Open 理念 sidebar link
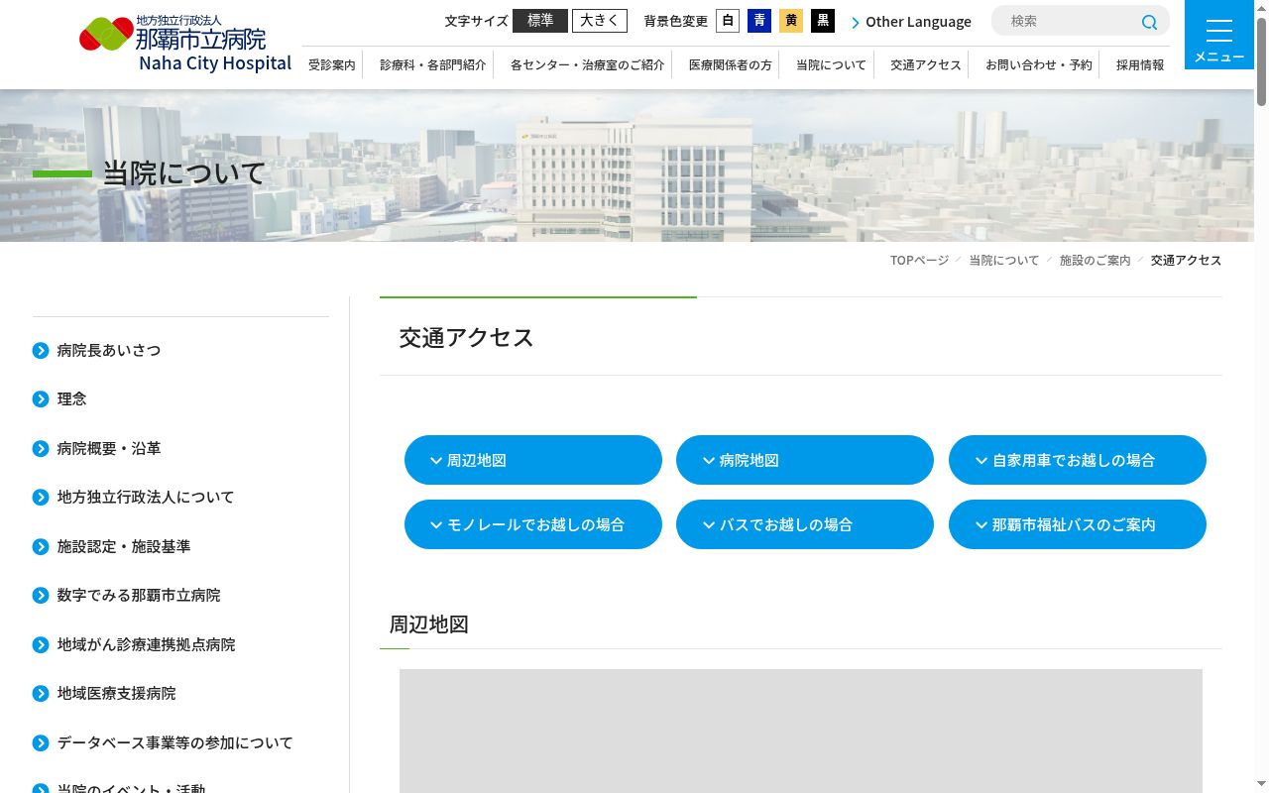The image size is (1269, 793). 72,398
